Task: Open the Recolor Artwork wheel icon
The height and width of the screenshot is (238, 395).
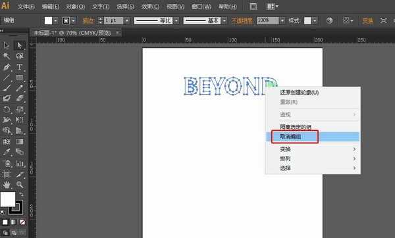Action: click(x=329, y=20)
